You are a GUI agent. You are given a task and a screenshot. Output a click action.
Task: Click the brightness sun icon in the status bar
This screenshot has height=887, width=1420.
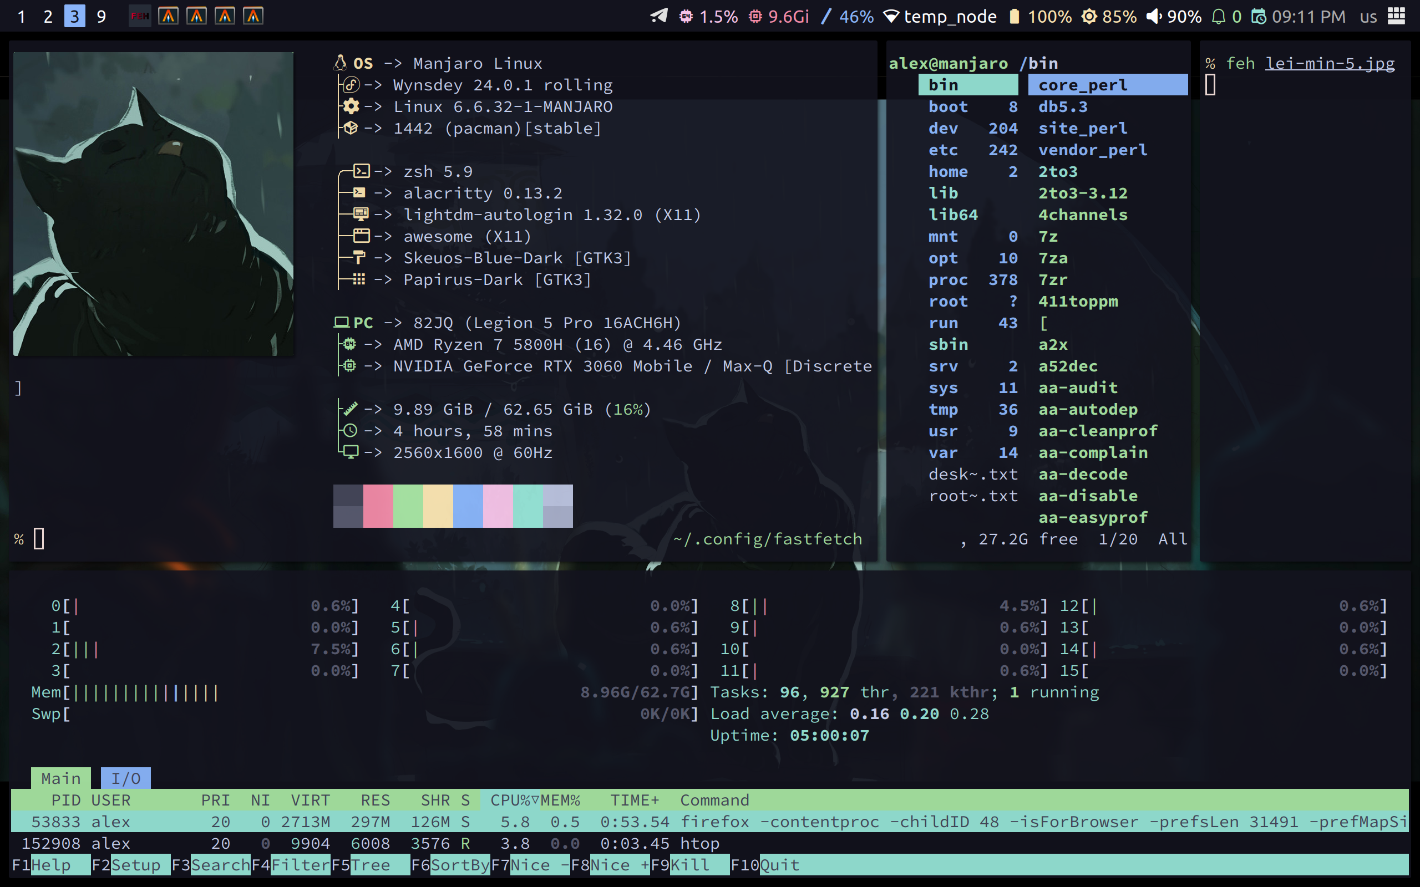coord(1089,16)
